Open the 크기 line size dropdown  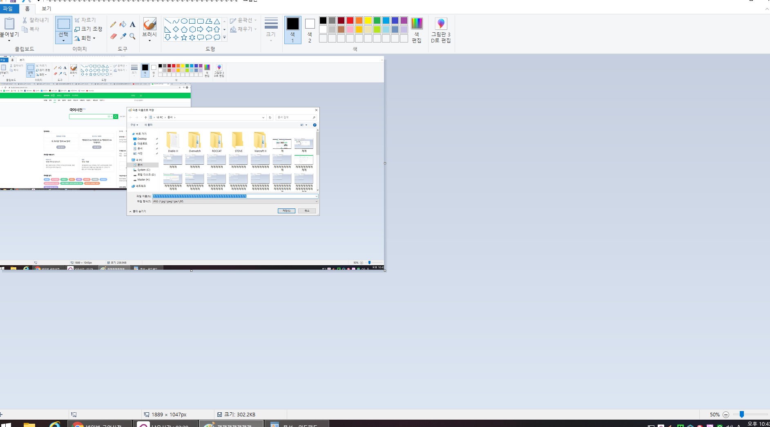coord(271,29)
